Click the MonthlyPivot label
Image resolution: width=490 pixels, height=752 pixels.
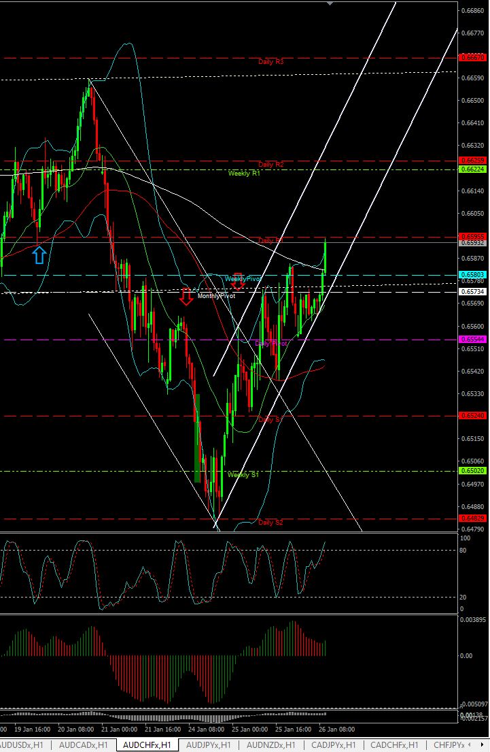pos(217,296)
